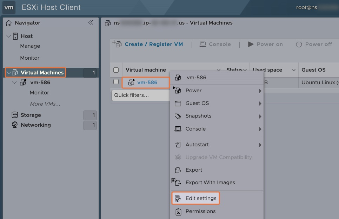Click the Power icon in context menu
This screenshot has height=219, width=339.
[177, 90]
